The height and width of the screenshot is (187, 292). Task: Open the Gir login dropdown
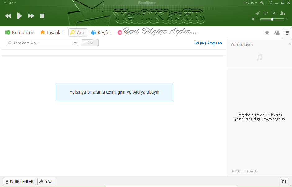[10, 2]
